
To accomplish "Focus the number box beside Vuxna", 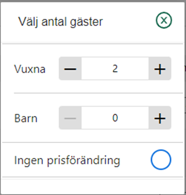I will tap(115, 69).
